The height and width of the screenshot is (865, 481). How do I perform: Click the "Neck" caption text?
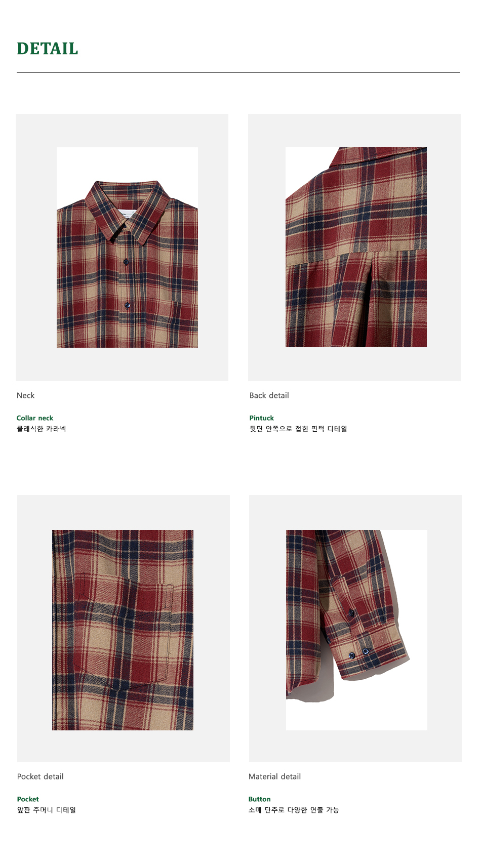click(x=25, y=395)
